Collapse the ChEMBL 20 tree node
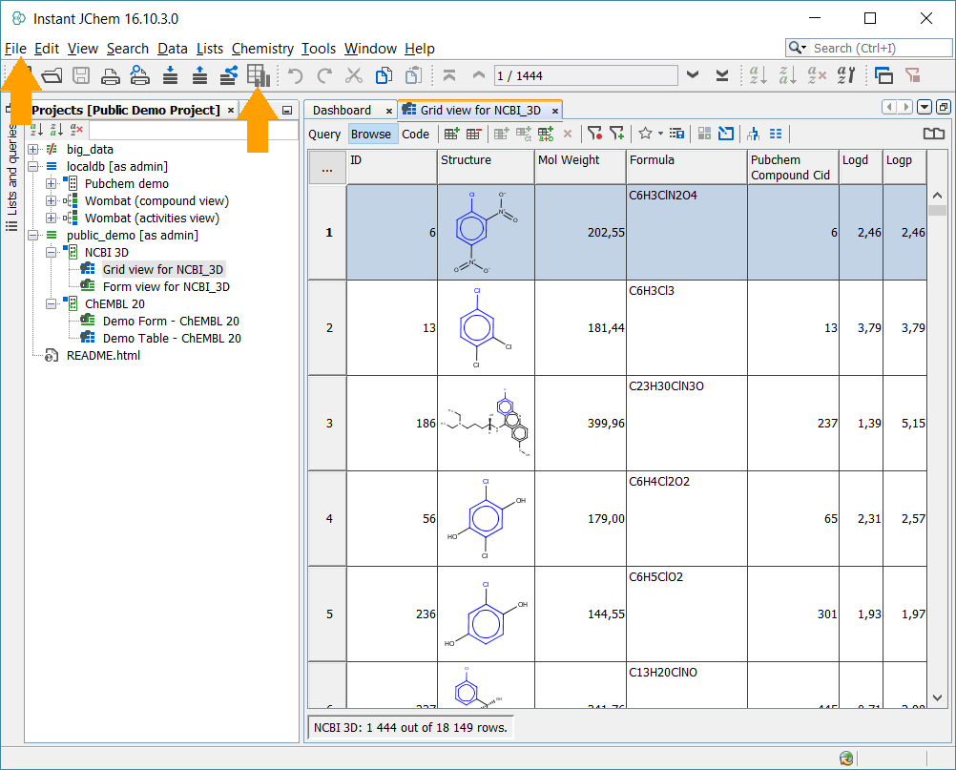The height and width of the screenshot is (770, 956). [52, 304]
